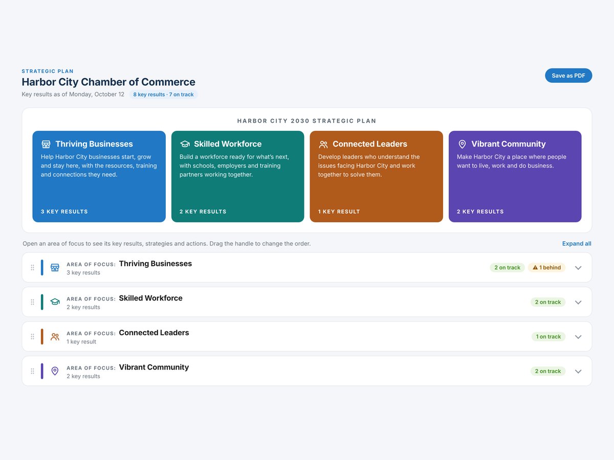Click the Vibrant Community area of focus title
Image resolution: width=614 pixels, height=460 pixels.
[x=154, y=367]
